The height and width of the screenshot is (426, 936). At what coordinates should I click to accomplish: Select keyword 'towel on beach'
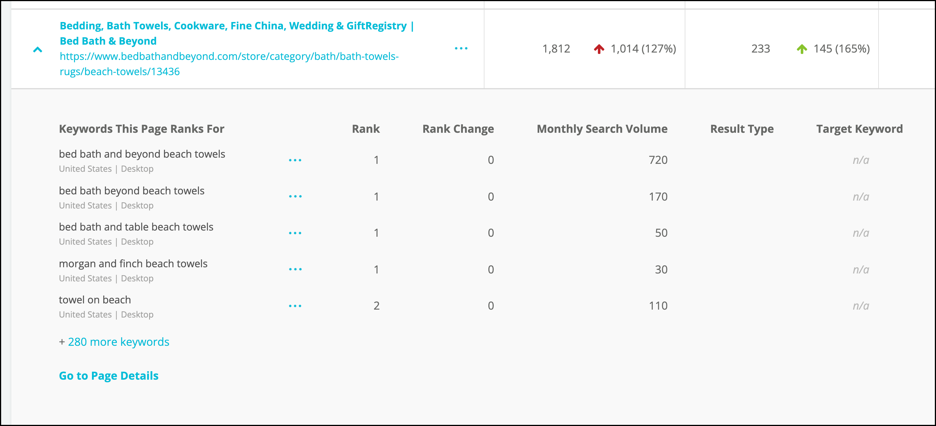coord(95,300)
